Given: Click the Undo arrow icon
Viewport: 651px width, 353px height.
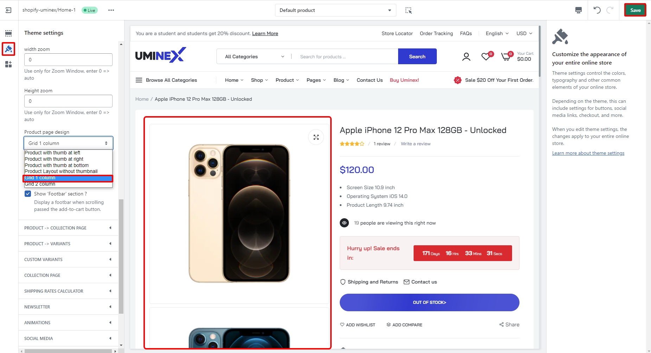Looking at the screenshot, I should point(597,10).
